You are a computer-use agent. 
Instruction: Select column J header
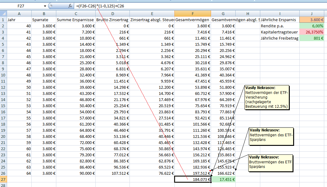point(311,14)
